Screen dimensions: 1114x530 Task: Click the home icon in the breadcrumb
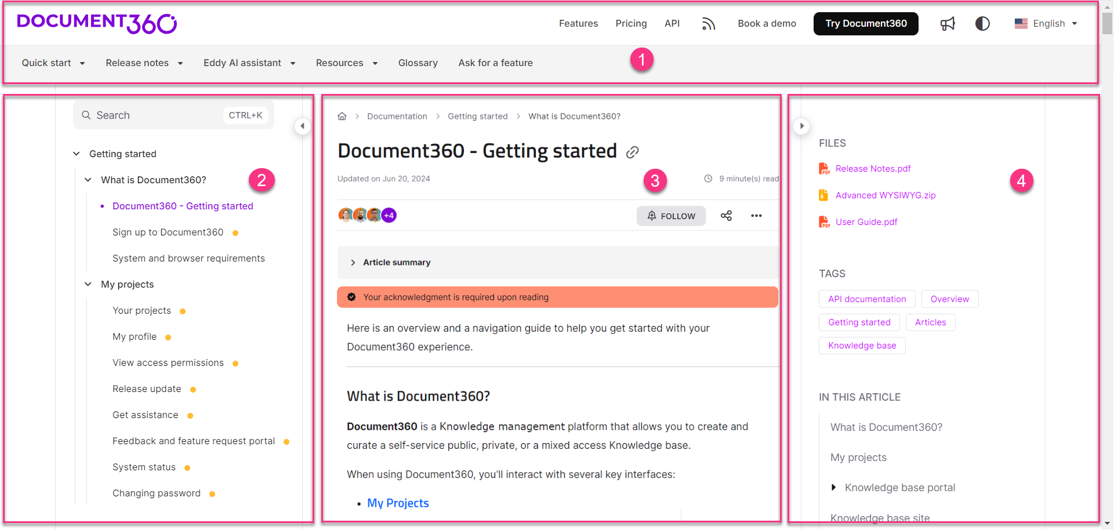tap(342, 116)
